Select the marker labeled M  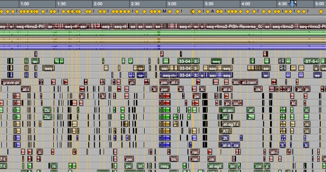(x=164, y=11)
